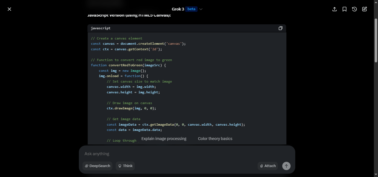Enable DeepSearch mode
The height and width of the screenshot is (177, 378).
pyautogui.click(x=97, y=166)
